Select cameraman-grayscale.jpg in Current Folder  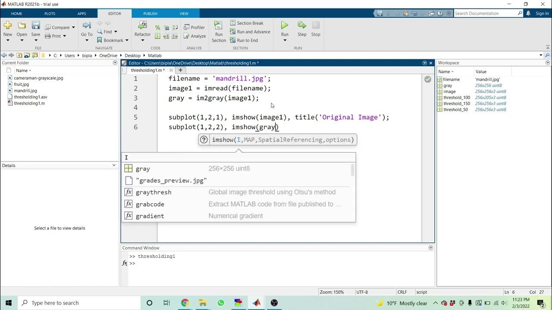[38, 78]
